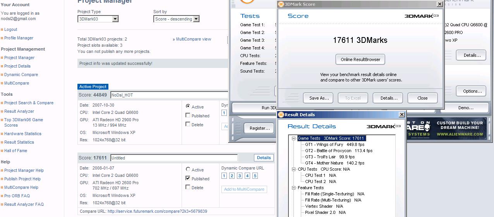Open Result Analyzer link
This screenshot has width=494, height=217.
[19, 111]
